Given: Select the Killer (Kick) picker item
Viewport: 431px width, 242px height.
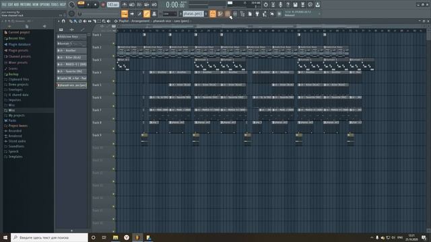Looking at the screenshot, I should point(71,58).
